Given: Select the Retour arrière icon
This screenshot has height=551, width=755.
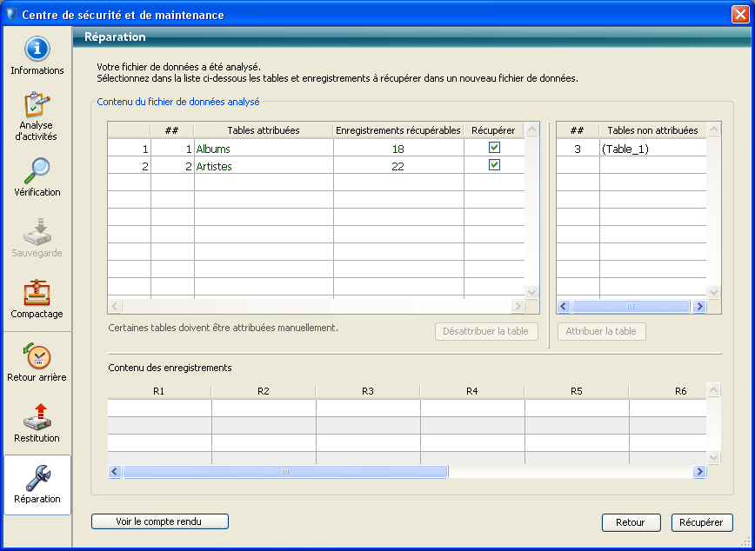Looking at the screenshot, I should [37, 356].
